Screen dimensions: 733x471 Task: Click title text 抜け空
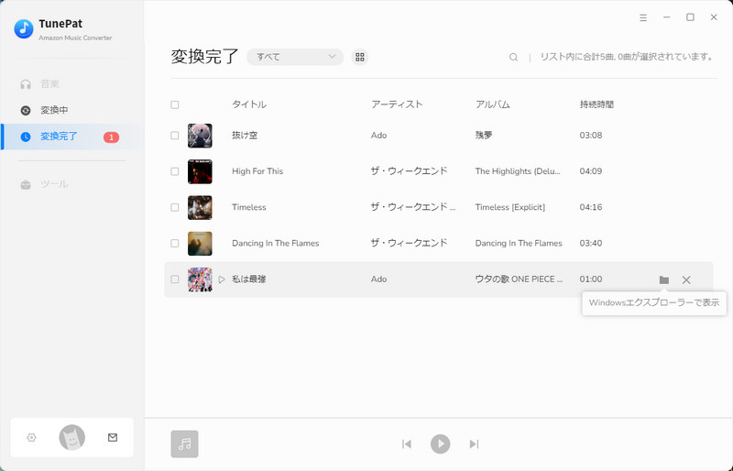[245, 136]
